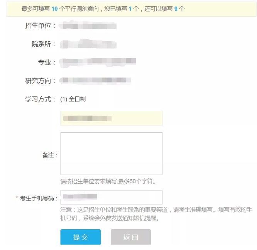Click the blurred 招生单位 value
This screenshot has width=257, height=250.
click(x=88, y=25)
